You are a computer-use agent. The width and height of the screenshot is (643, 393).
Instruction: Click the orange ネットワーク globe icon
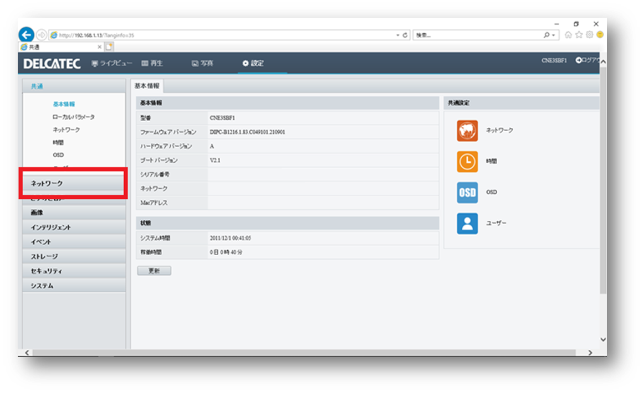pyautogui.click(x=467, y=131)
